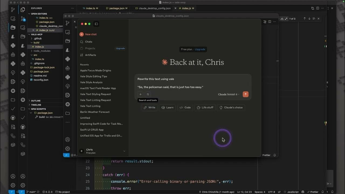The height and width of the screenshot is (194, 345).
Task: Split the main editor to the right
Action: [x=317, y=8]
